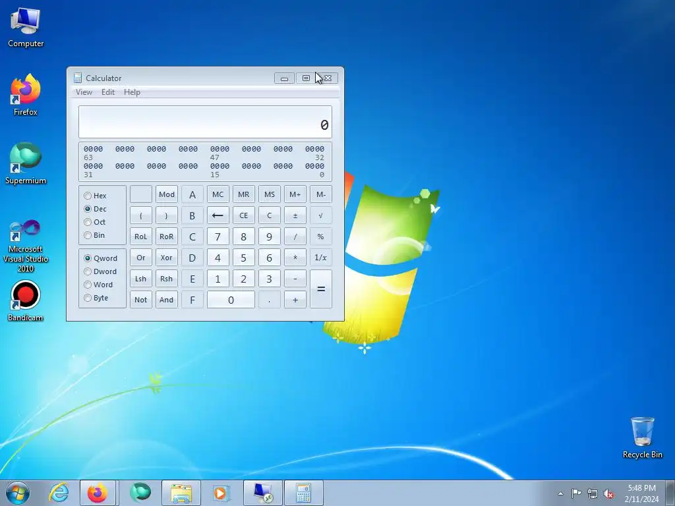Click the Action Center flag icon
Screen dimensions: 675x506
[x=576, y=493]
